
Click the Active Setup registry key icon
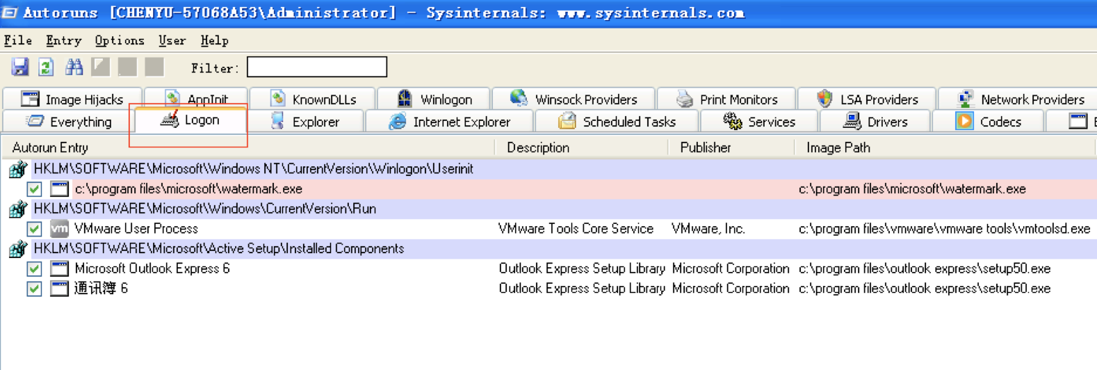[x=18, y=248]
